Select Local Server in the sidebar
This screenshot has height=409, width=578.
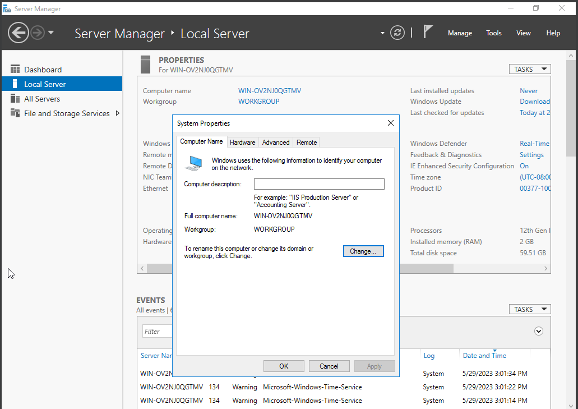coord(62,84)
